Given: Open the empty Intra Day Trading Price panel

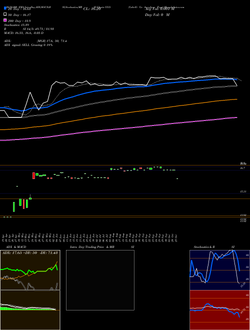Looking at the screenshot, I should tap(100, 280).
